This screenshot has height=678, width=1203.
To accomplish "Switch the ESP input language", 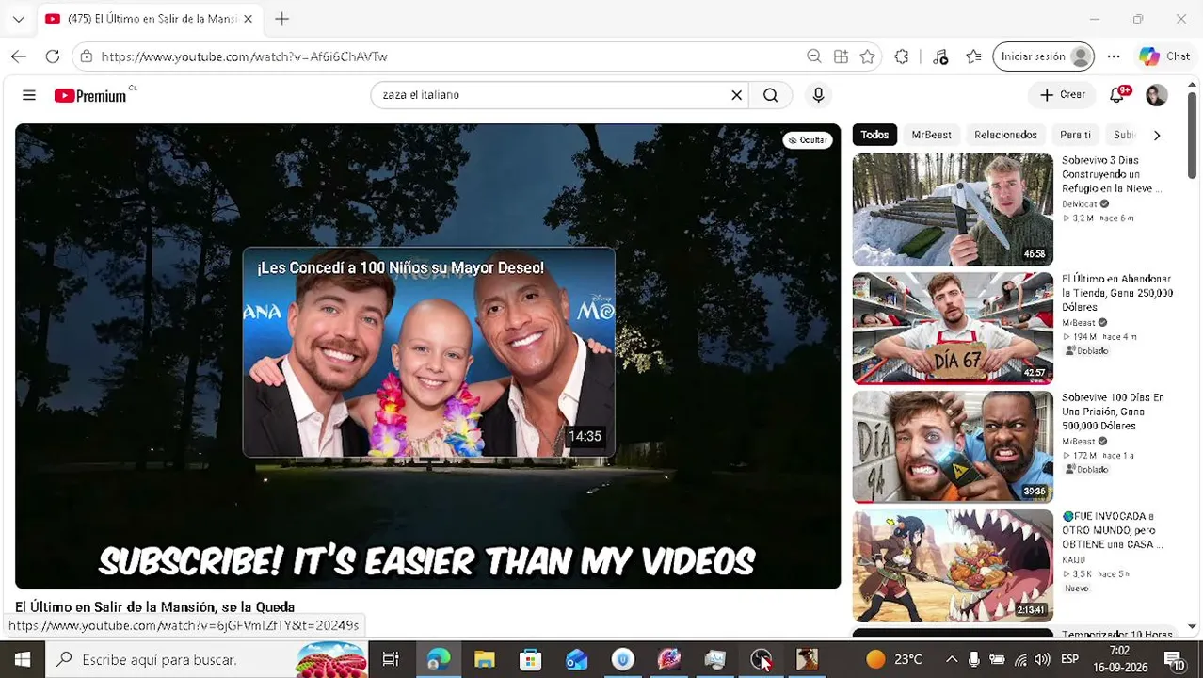I will pyautogui.click(x=1070, y=659).
